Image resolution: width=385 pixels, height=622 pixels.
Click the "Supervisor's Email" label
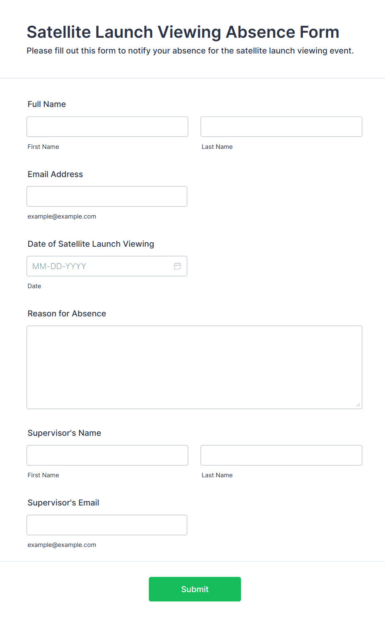63,503
